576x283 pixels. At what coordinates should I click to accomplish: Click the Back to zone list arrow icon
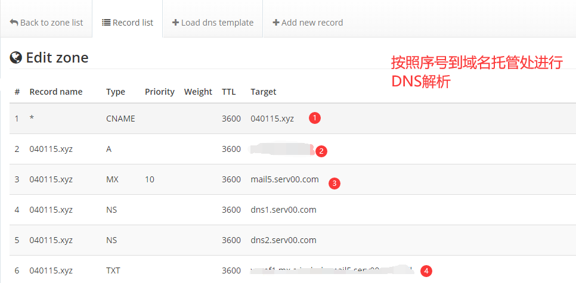click(x=14, y=23)
